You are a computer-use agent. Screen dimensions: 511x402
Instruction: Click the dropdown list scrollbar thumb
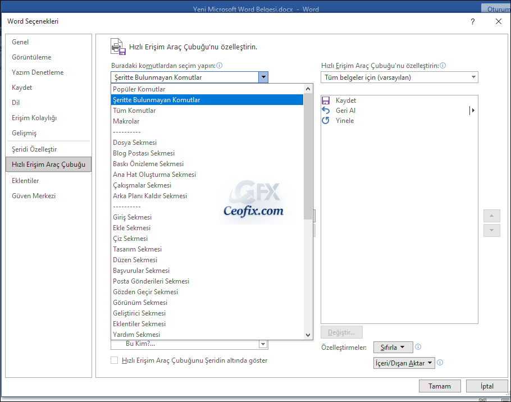(308, 157)
